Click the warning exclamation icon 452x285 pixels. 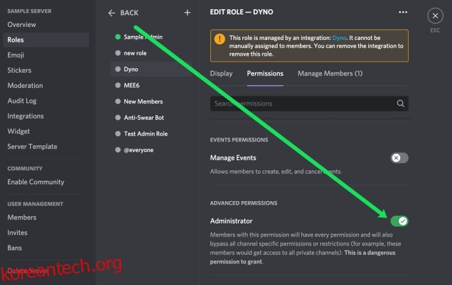tap(219, 39)
